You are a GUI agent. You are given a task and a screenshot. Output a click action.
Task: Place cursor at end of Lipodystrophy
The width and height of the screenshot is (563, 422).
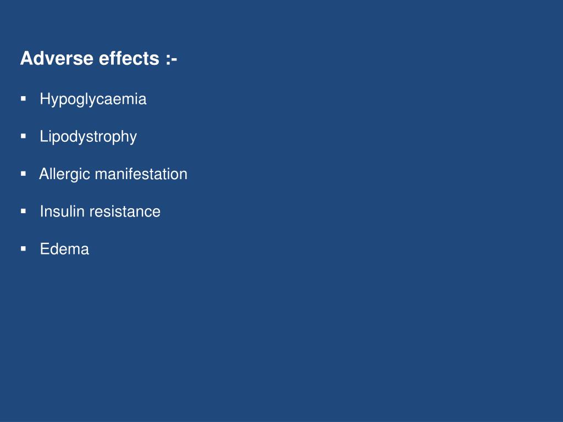coord(137,137)
